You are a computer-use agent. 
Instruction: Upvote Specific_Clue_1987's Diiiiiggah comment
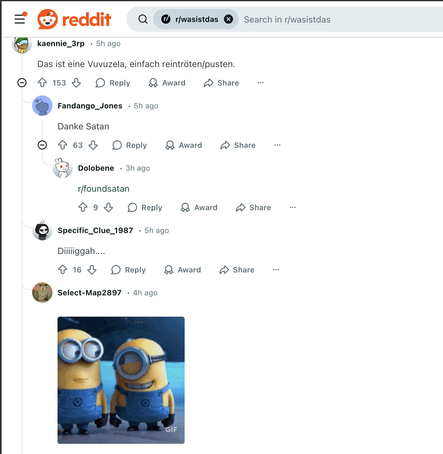63,270
